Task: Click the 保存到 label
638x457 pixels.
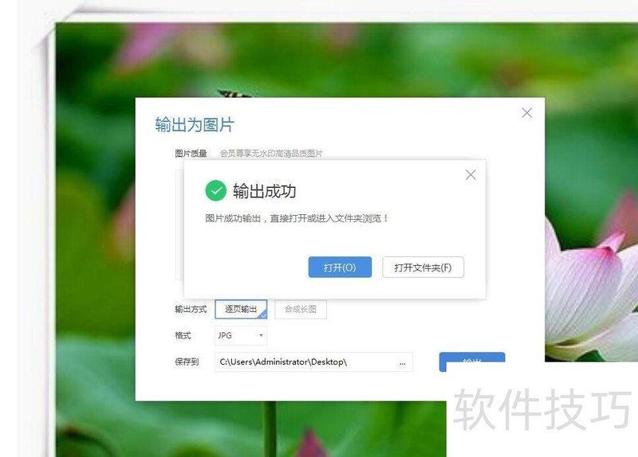Action: tap(187, 361)
